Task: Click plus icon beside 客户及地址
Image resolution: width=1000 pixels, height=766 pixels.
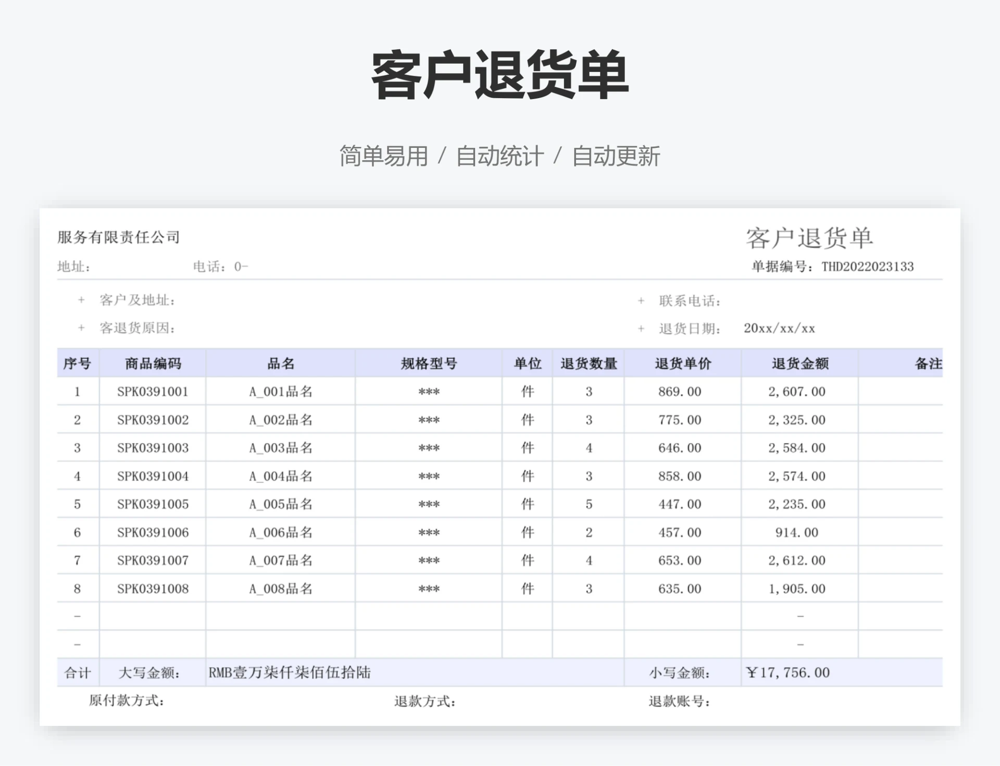Action: 81,300
